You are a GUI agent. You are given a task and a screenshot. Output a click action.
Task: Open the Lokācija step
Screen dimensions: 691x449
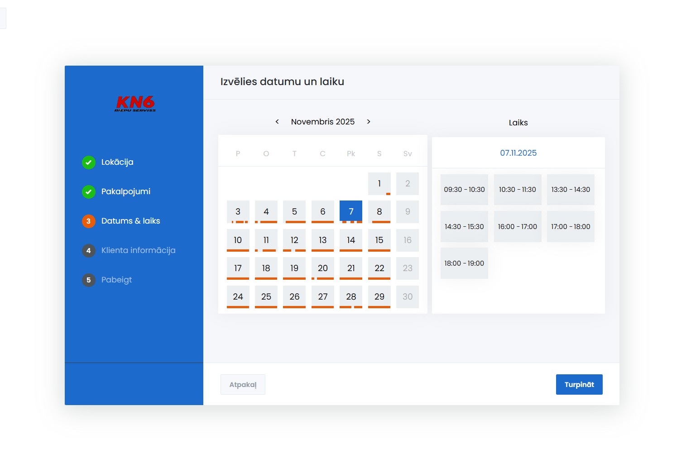[x=117, y=162]
